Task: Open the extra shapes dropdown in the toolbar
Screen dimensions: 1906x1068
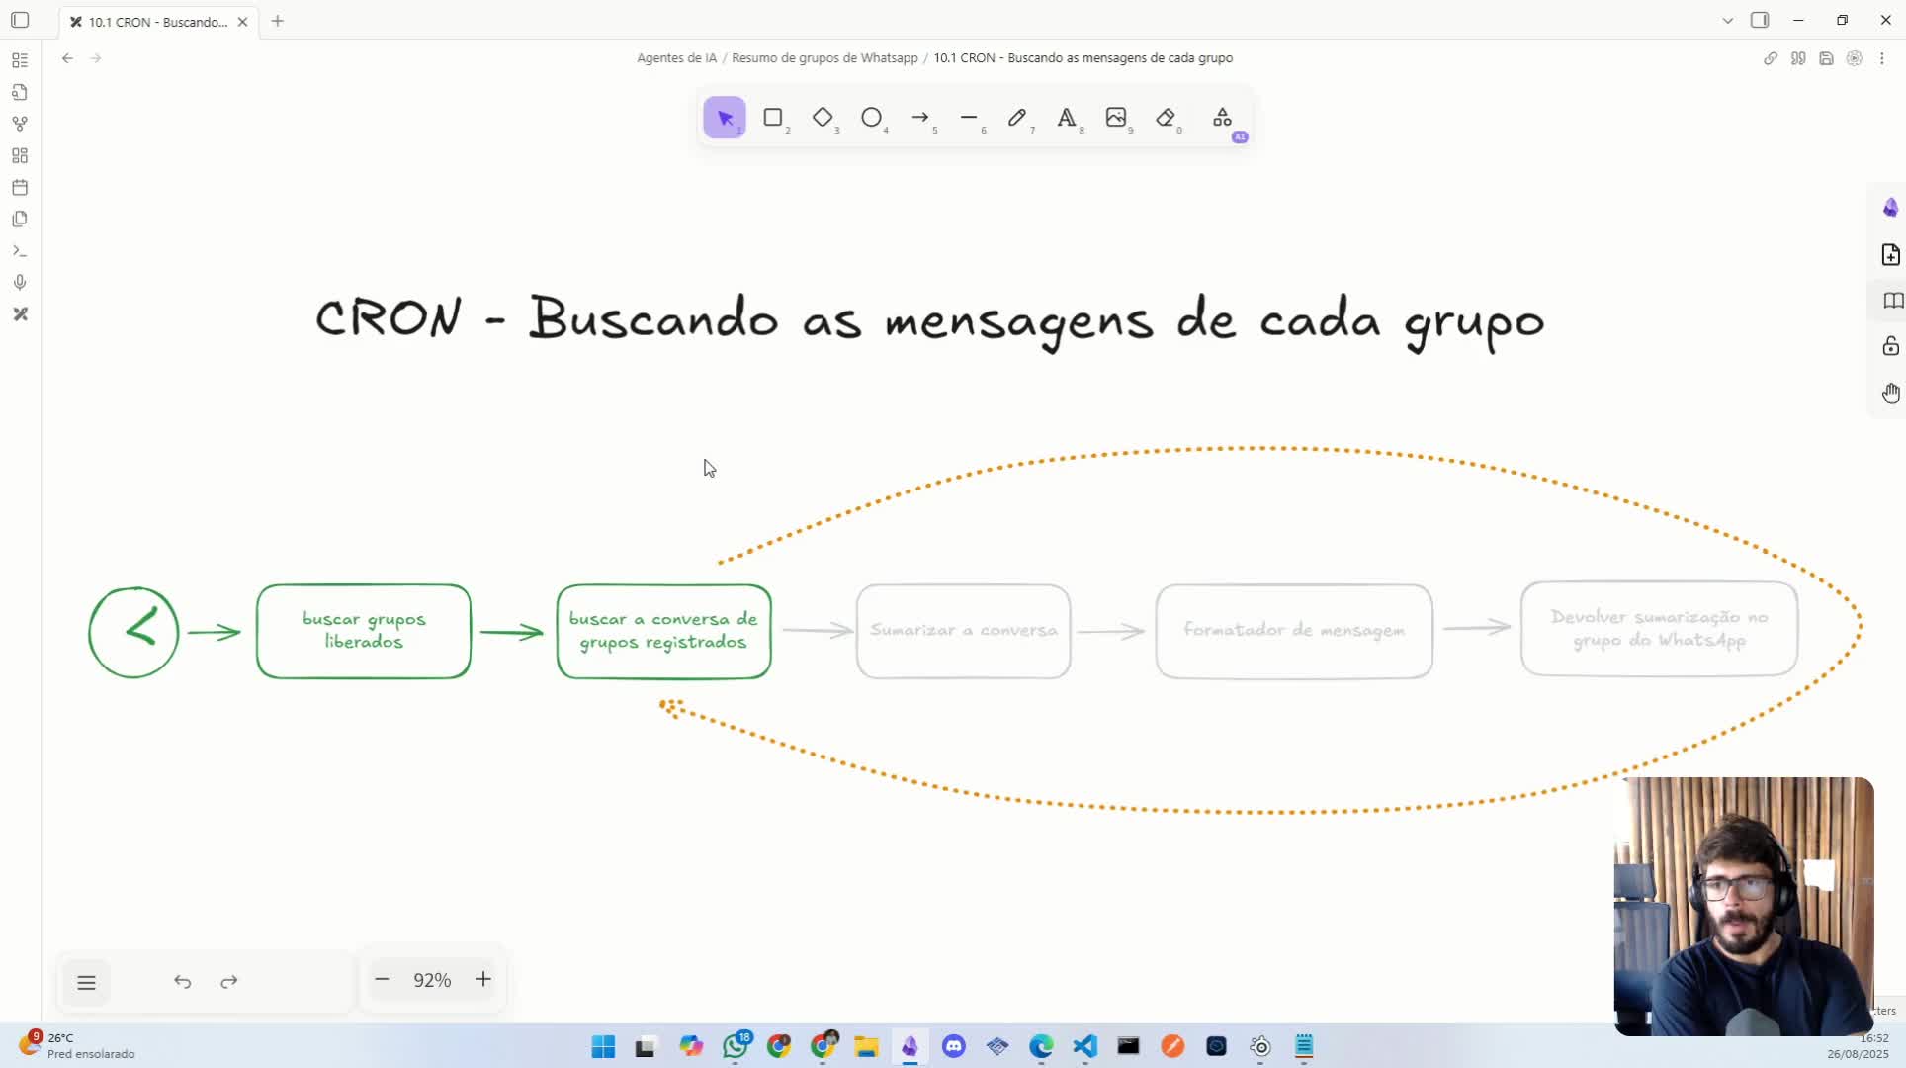Action: point(1222,118)
